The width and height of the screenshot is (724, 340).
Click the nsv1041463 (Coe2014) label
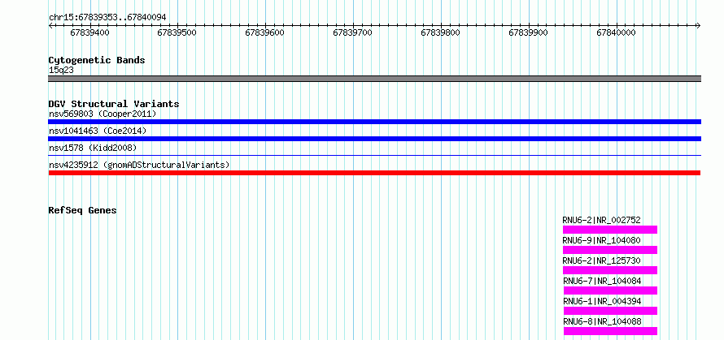[x=98, y=131]
